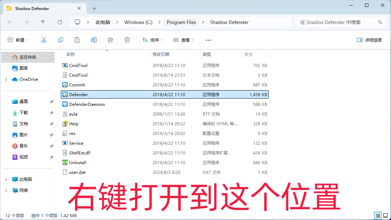The height and width of the screenshot is (220, 391).
Task: Select the user.dat file
Action: pos(165,172)
